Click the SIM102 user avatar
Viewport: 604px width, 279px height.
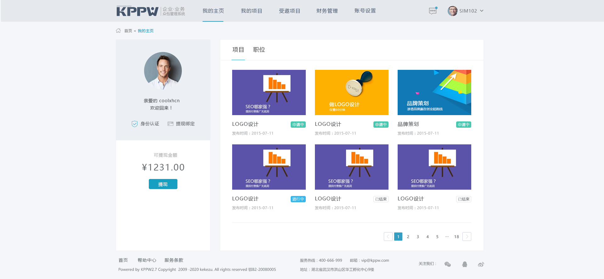tap(452, 11)
